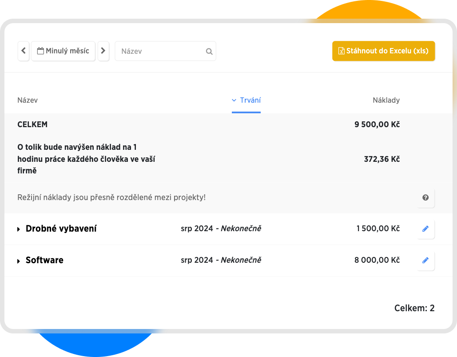Open the Minulý měsíc period selector
Image resolution: width=457 pixels, height=357 pixels.
(67, 51)
